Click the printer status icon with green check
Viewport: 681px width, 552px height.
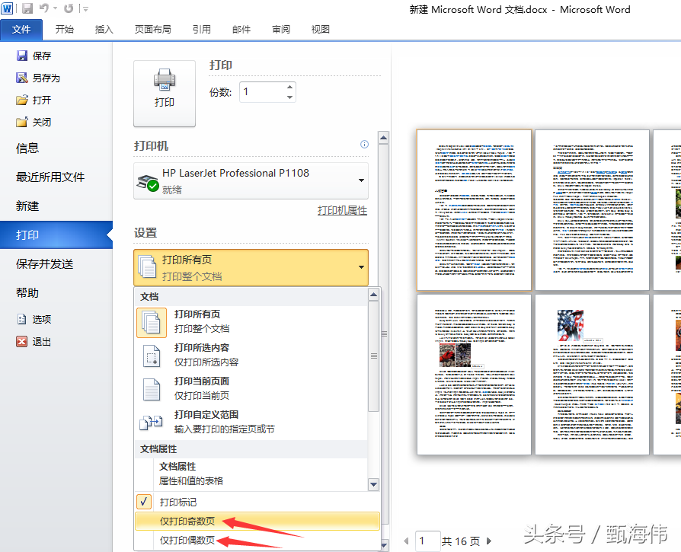(148, 182)
